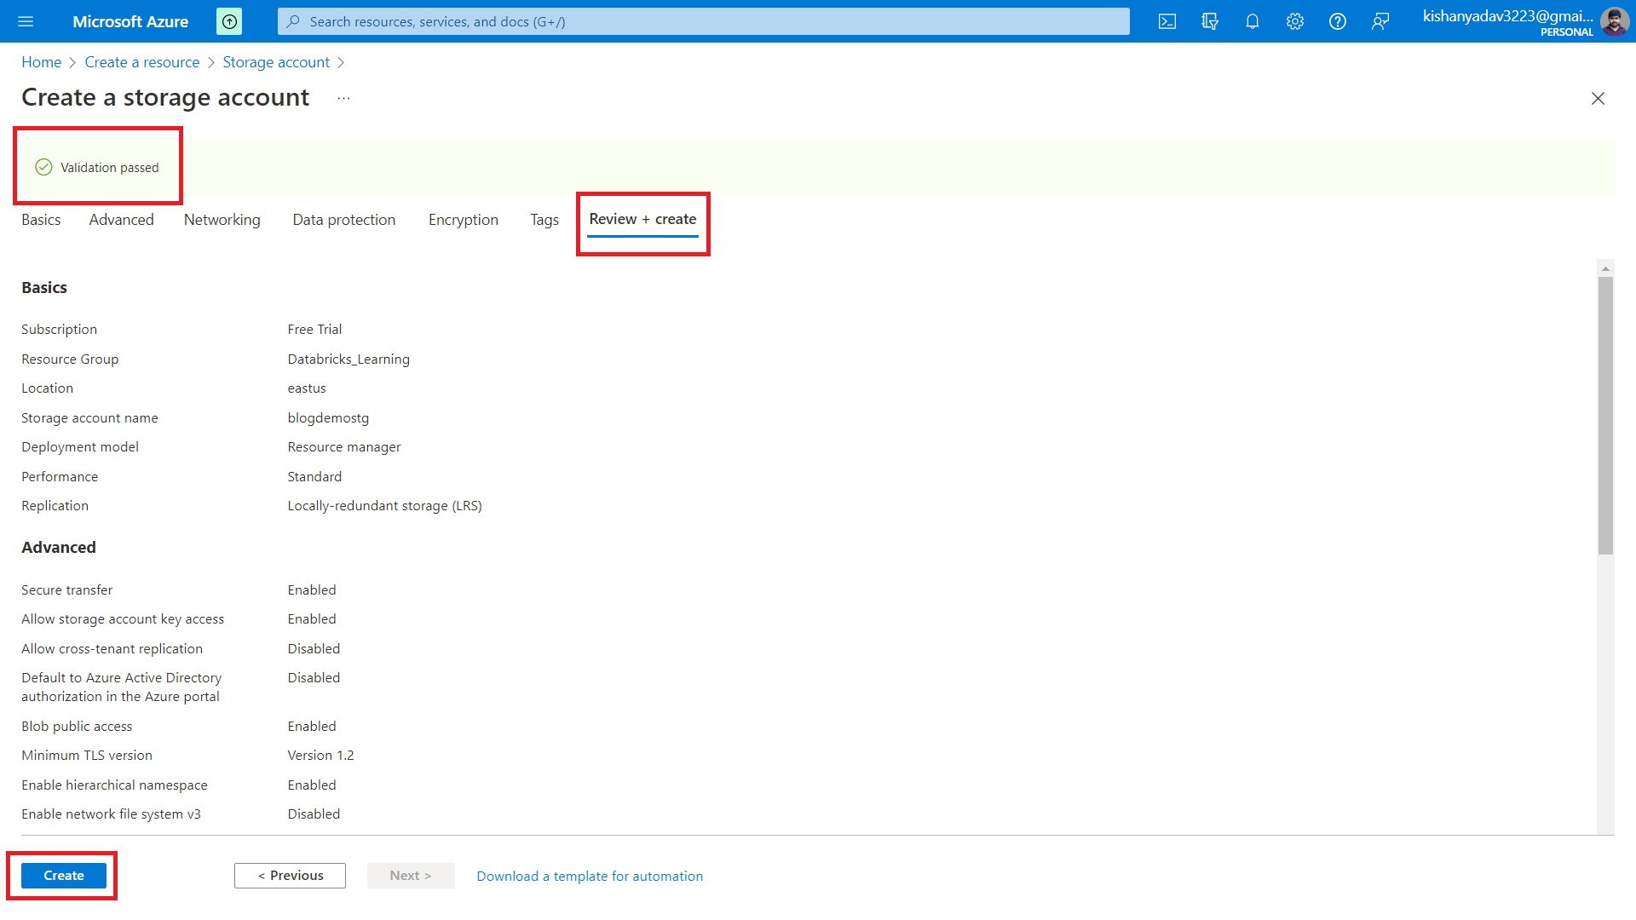This screenshot has width=1636, height=920.
Task: Click the scroll up arrow of review list
Action: coord(1605,269)
